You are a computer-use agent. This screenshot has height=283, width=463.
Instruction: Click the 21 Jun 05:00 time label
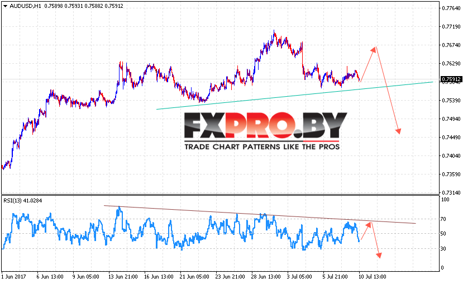[x=194, y=277]
